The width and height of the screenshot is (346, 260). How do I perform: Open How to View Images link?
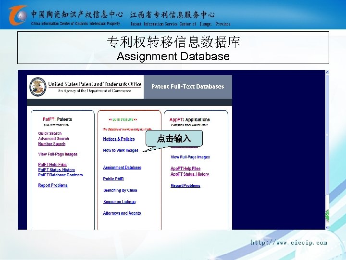(x=121, y=150)
